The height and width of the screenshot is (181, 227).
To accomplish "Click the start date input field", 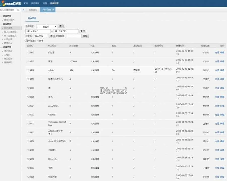I will [38, 31].
